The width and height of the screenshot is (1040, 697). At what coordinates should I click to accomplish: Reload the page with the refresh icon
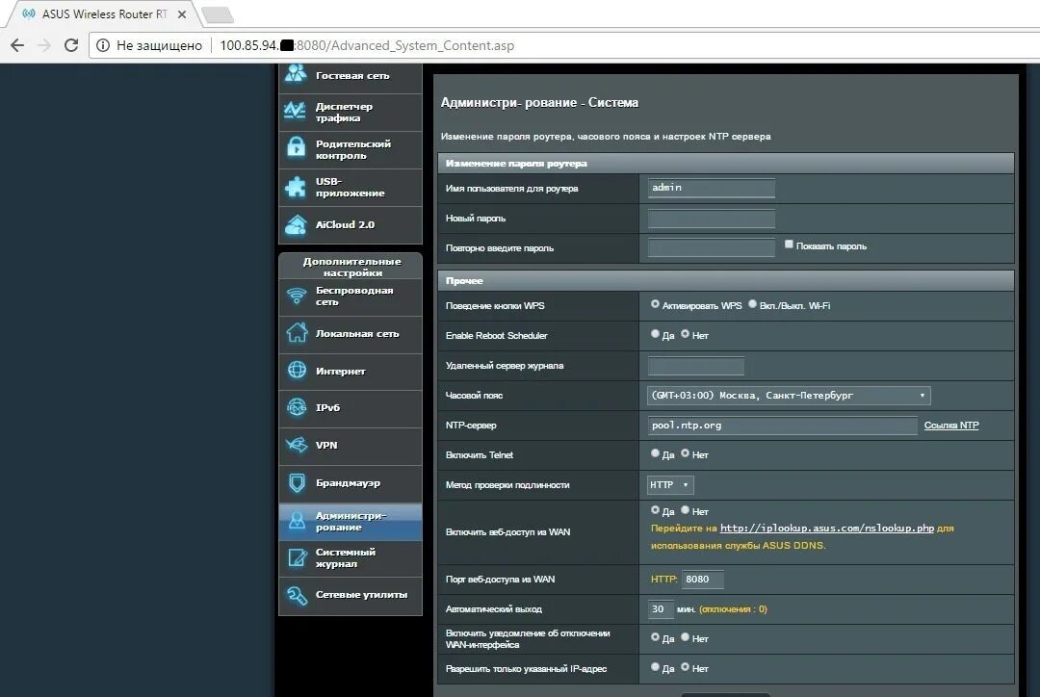click(x=71, y=45)
